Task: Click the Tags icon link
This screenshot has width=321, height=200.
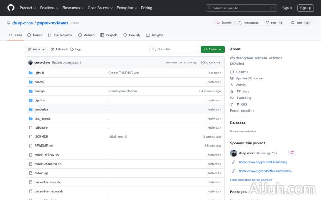Action: 76,49
